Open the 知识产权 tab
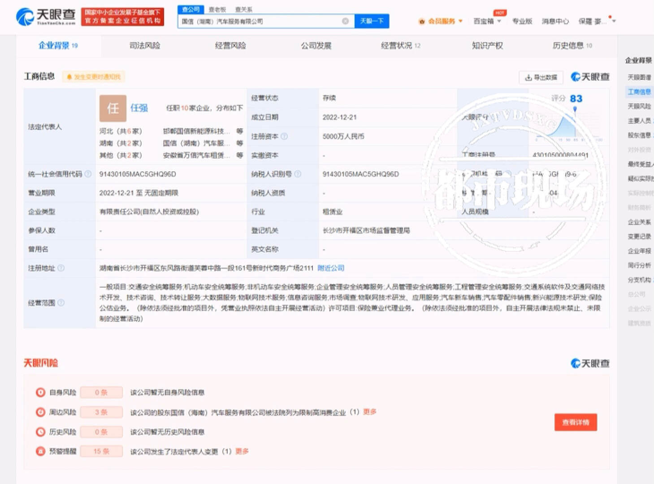Screen dimensions: 654x484 coord(488,45)
